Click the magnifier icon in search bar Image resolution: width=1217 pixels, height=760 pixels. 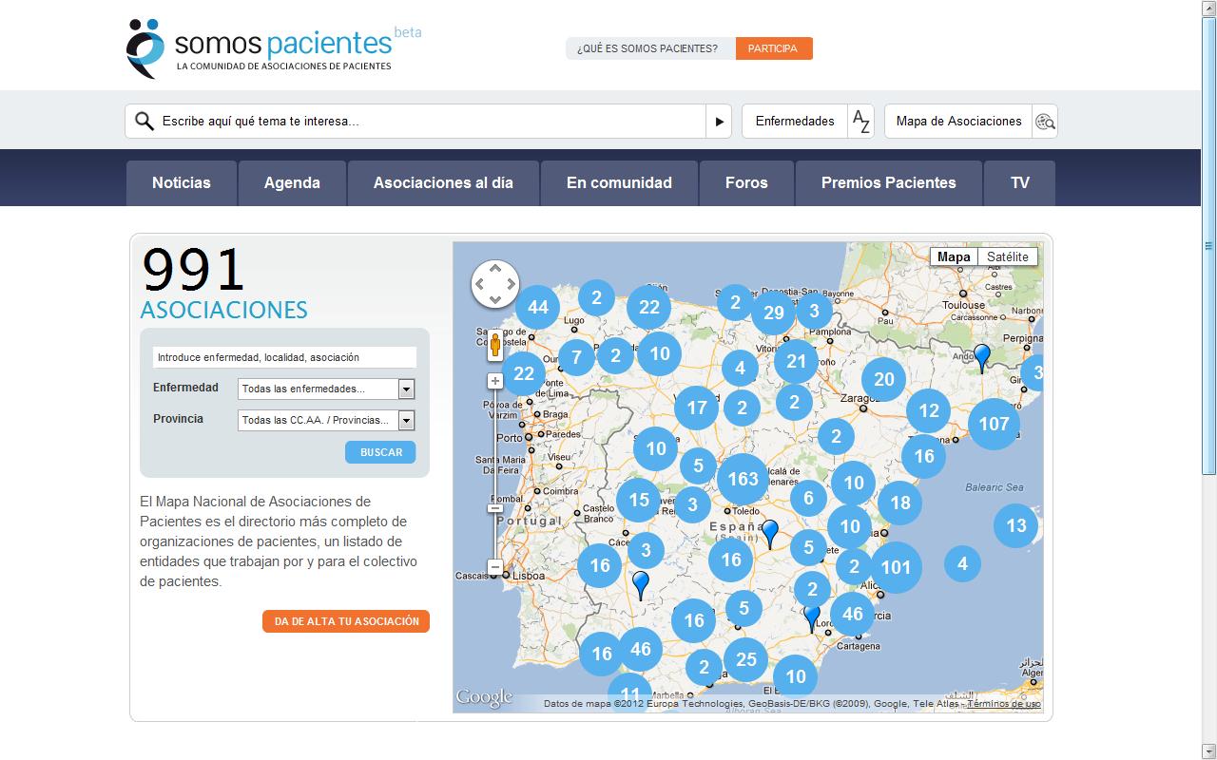point(145,122)
